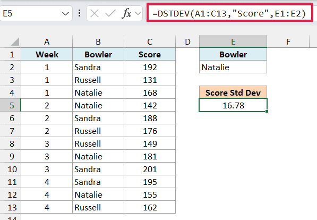Select row 1 header
Viewport: 317px width, 220px height.
pos(11,54)
